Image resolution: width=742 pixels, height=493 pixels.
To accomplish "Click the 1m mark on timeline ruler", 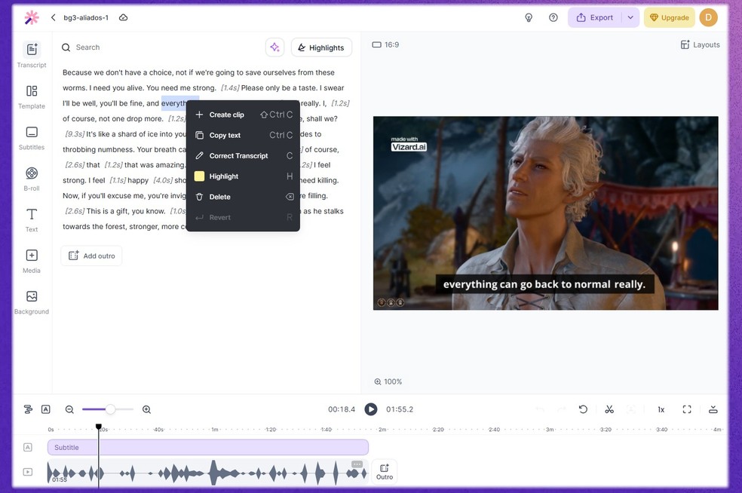I will 214,430.
